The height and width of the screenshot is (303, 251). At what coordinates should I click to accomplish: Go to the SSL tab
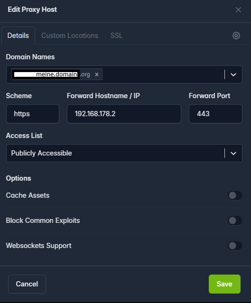pos(116,36)
